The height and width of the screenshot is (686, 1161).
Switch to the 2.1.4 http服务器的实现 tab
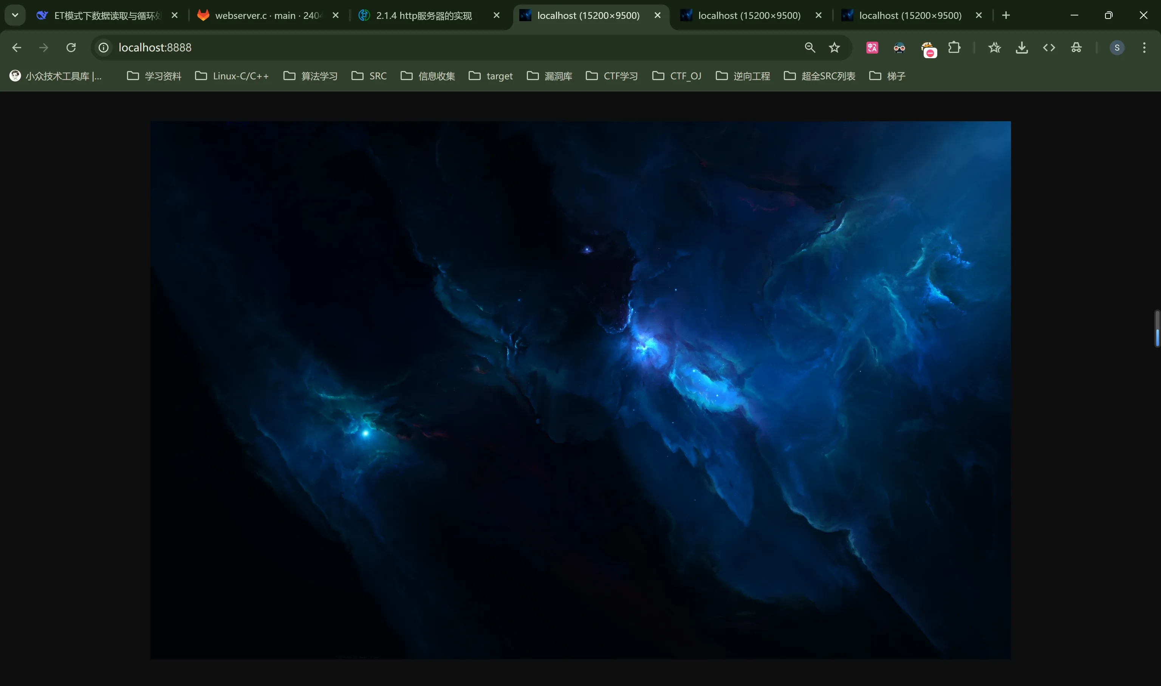click(x=423, y=16)
